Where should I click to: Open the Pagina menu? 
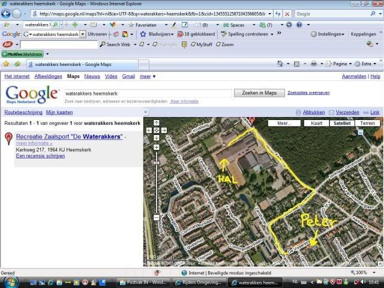(339, 64)
